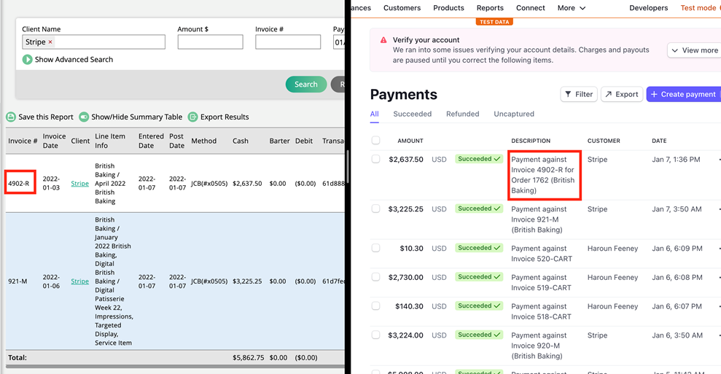Click inside the Invoice # input field
Screen dimensions: 721x374
(x=287, y=42)
